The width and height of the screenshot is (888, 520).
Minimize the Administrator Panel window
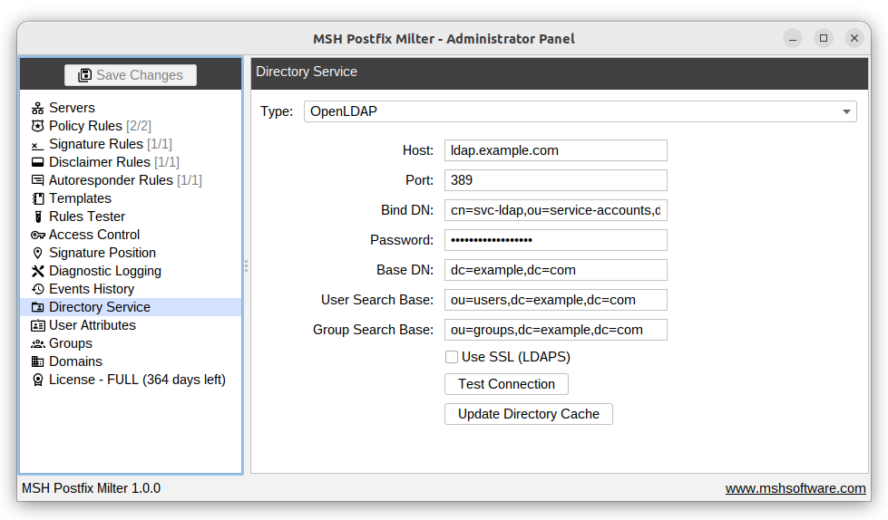point(793,38)
